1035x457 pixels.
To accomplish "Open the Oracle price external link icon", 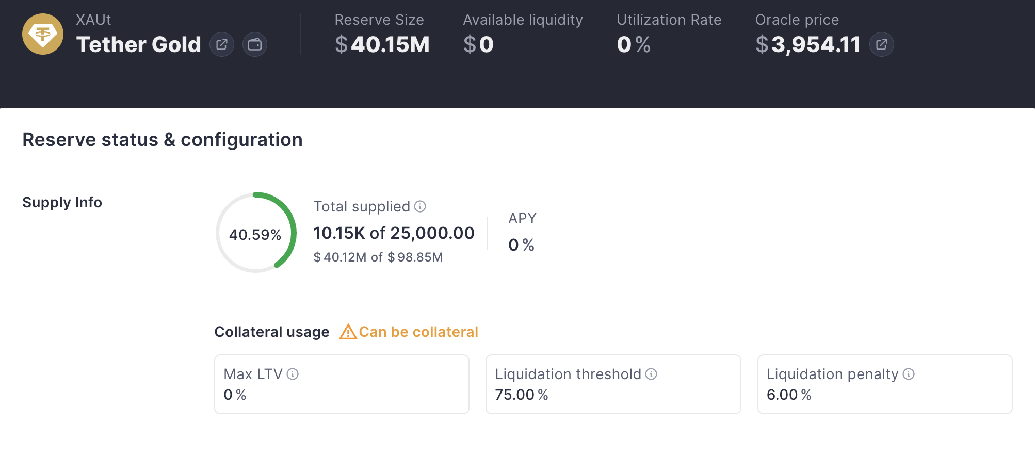I will (x=882, y=44).
